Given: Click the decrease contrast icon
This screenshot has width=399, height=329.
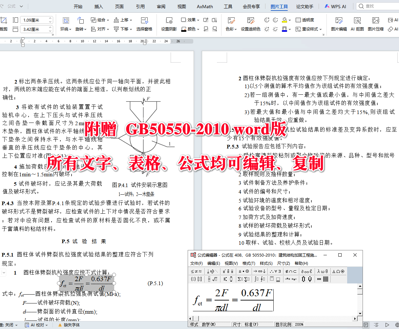Looking at the screenshot, I should pyautogui.click(x=275, y=20).
